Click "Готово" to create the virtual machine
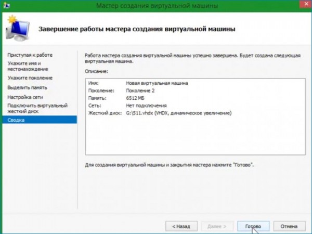This screenshot has width=312, height=234. pyautogui.click(x=253, y=226)
